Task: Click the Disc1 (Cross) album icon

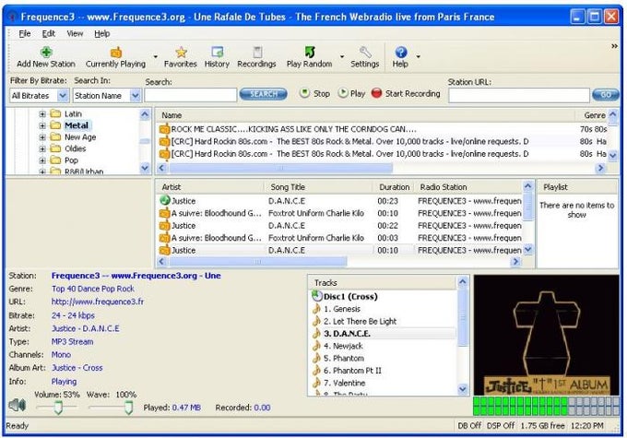Action: (316, 296)
